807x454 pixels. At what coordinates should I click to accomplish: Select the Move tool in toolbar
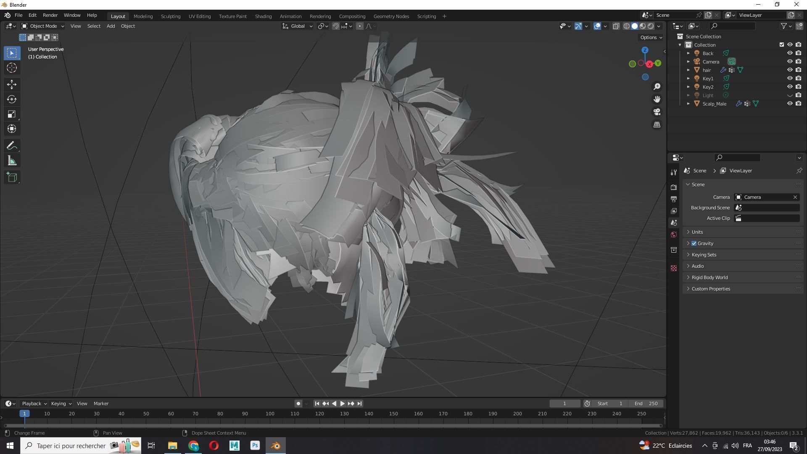coord(12,84)
